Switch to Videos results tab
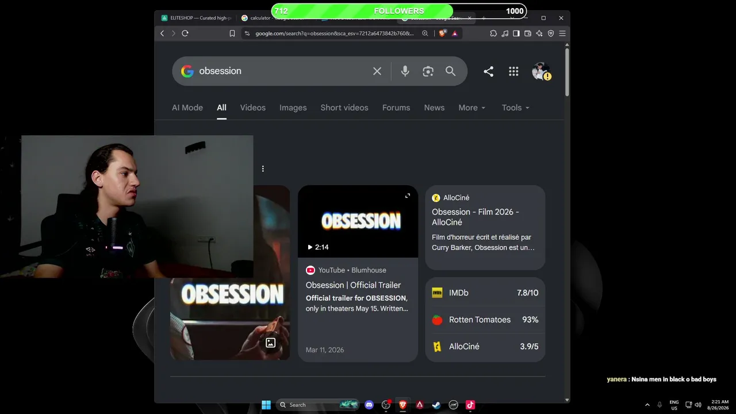This screenshot has height=414, width=736. point(253,108)
